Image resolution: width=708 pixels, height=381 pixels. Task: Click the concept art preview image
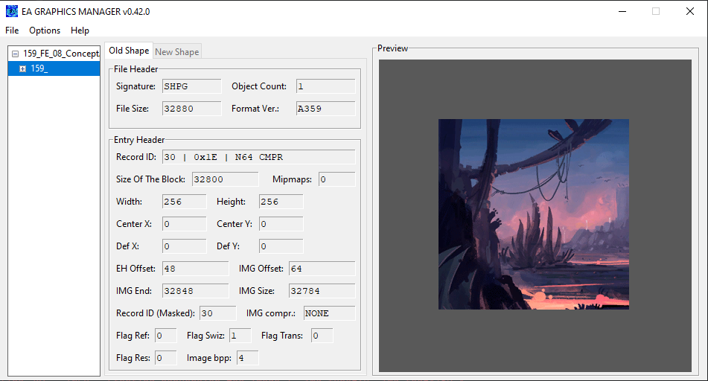click(x=534, y=214)
